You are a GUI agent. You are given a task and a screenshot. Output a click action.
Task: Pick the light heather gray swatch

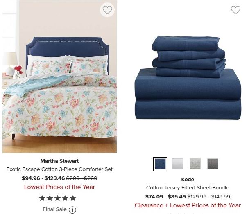[195, 164]
